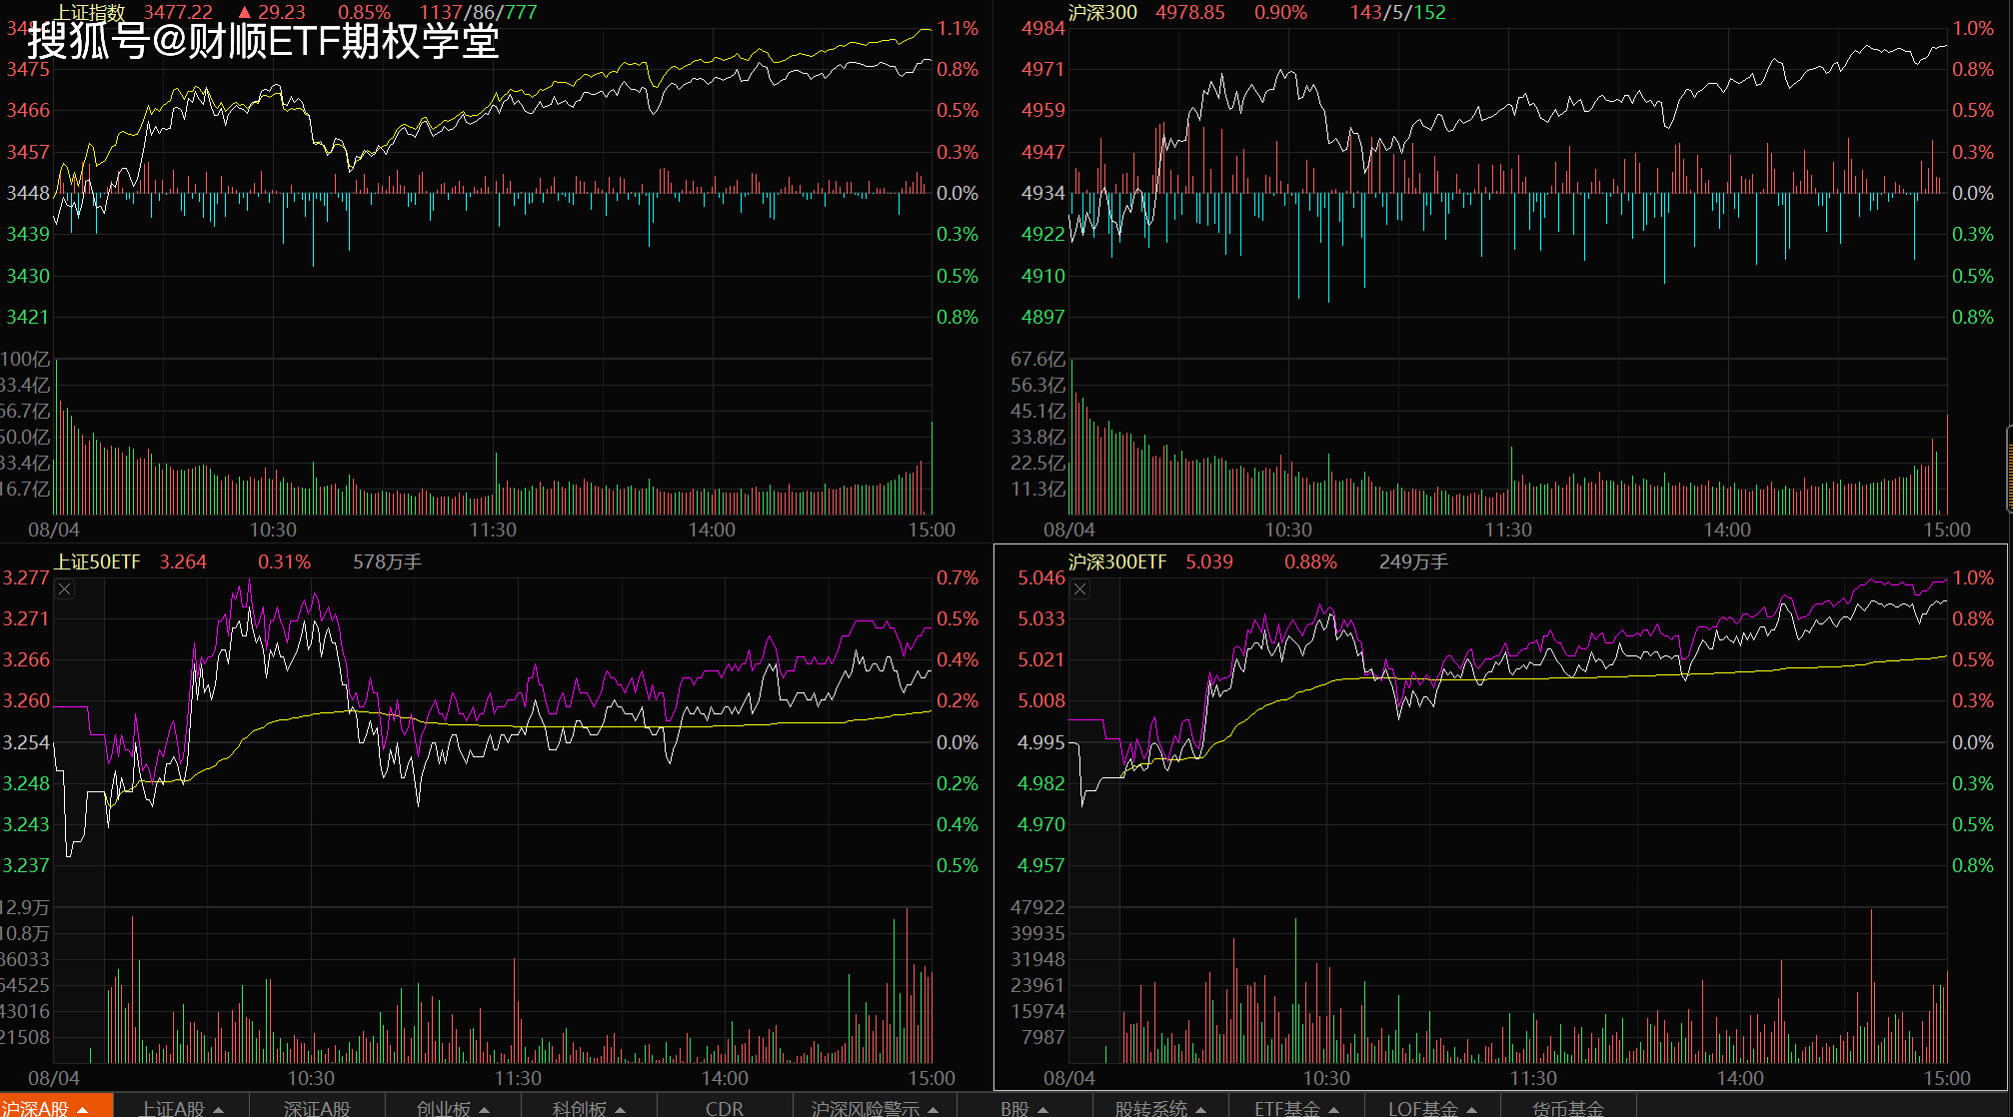The image size is (2013, 1117).
Task: Open the ETF基金 tab dropdown arrow
Action: [x=1333, y=1110]
